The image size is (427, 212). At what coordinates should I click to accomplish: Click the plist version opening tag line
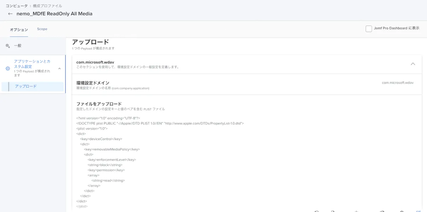[92, 129]
